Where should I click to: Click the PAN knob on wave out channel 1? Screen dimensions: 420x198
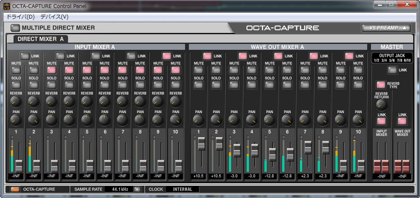pyautogui.click(x=199, y=120)
